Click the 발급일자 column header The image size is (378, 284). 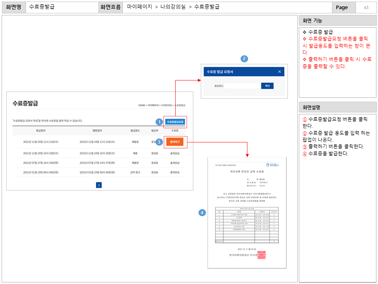click(41, 130)
